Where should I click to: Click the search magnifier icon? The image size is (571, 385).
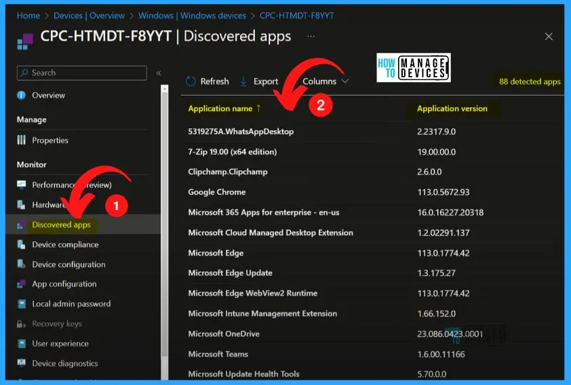[24, 73]
